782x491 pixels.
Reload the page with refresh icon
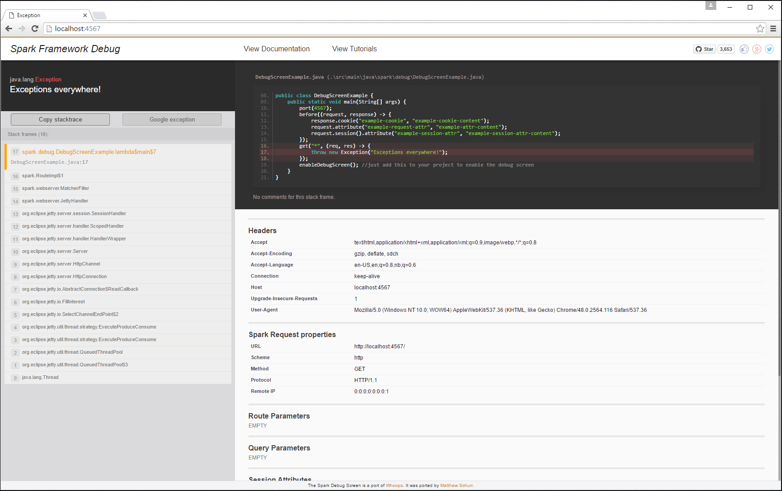tap(35, 29)
